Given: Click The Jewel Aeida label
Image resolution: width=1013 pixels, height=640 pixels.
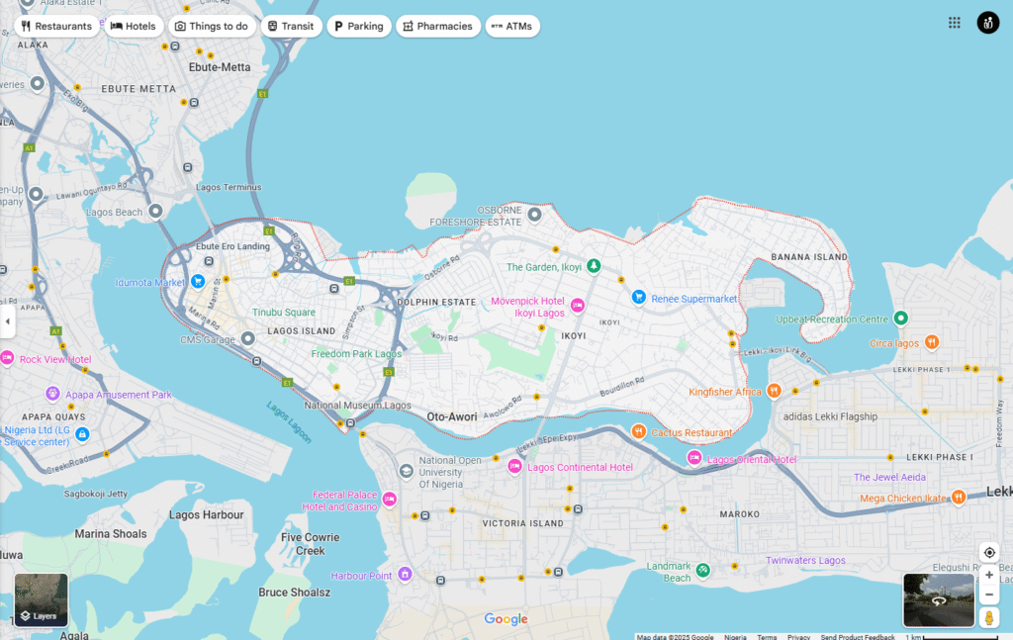Looking at the screenshot, I should 889,477.
